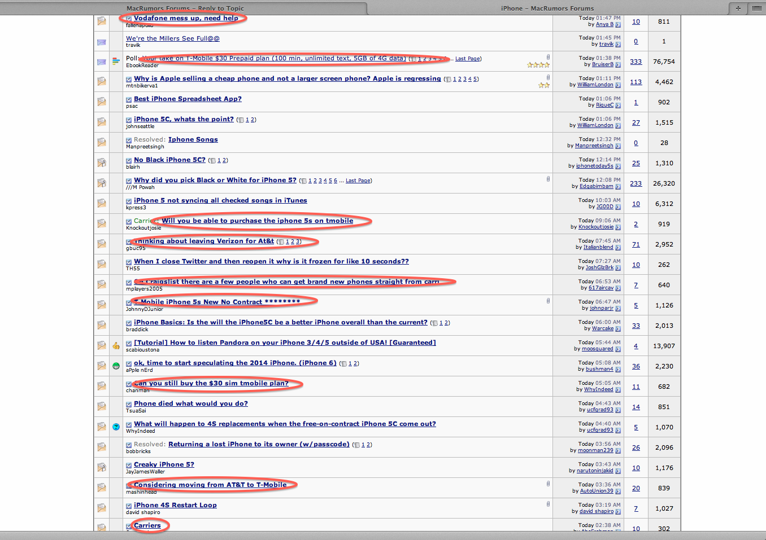The width and height of the screenshot is (766, 540).
Task: Open the paperclip in the "Why is Apple selling a cheap phone" row
Action: [x=548, y=77]
